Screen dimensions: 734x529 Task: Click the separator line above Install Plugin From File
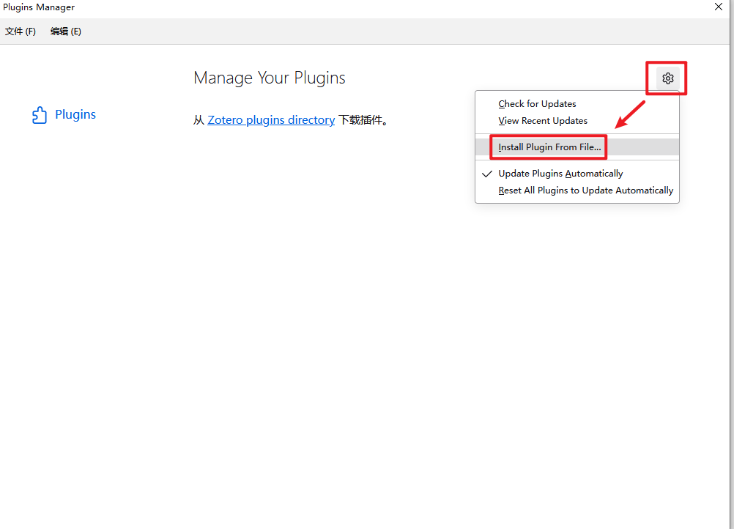(x=577, y=134)
